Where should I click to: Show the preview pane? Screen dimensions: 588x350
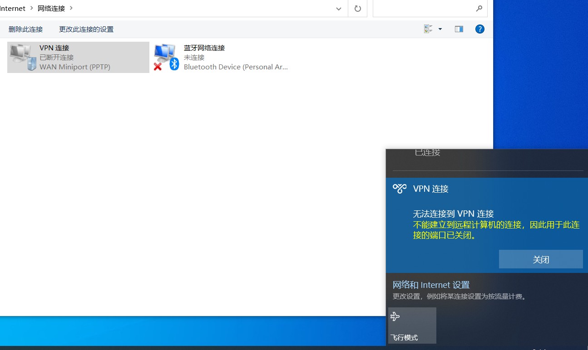tap(459, 29)
